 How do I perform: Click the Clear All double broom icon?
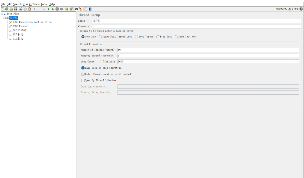[71, 9]
